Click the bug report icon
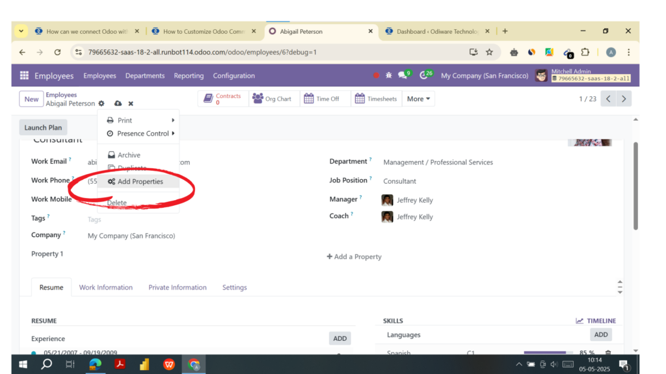 [x=389, y=75]
